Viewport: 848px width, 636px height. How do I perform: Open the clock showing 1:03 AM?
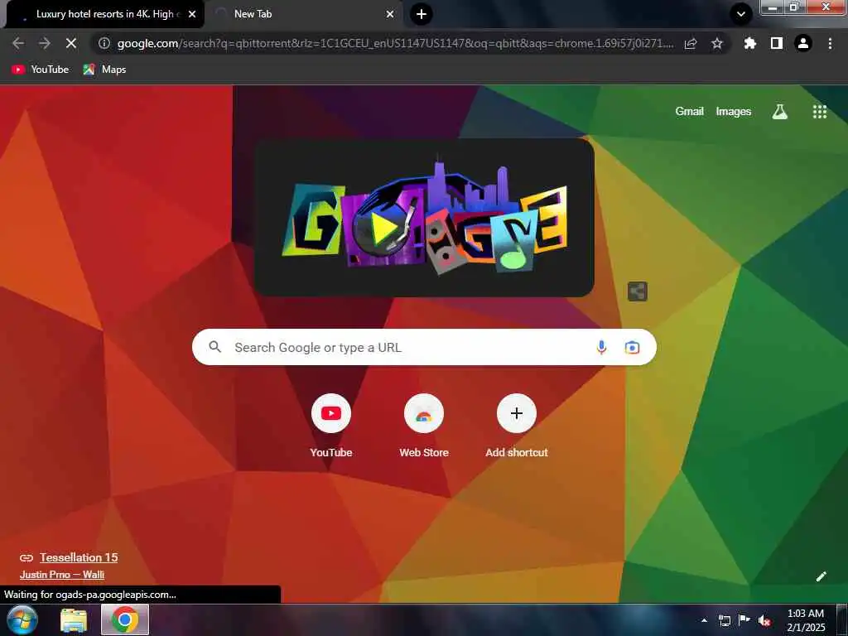point(805,620)
